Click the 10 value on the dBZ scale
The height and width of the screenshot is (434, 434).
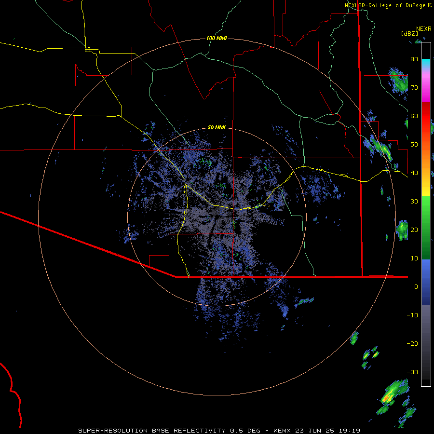point(414,258)
